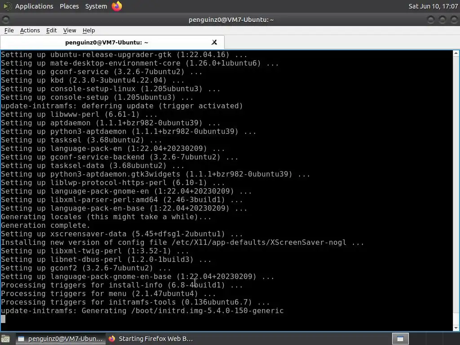Click the MATE logo icon beside Applications
This screenshot has width=460, height=345.
coord(7,6)
